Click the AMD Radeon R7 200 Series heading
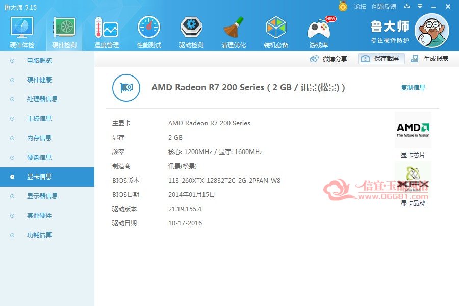Viewport: 459px width, 306px height. click(248, 88)
